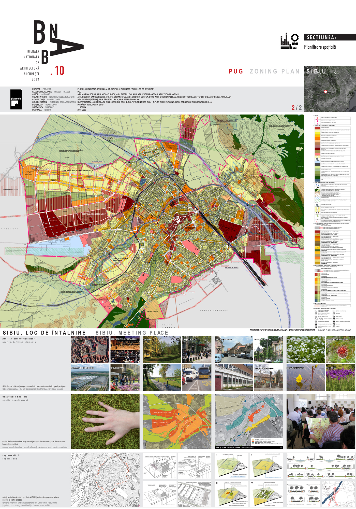The height and width of the screenshot is (509, 356).
Task: Open the public consultation meeting photo
Action: tap(321, 421)
